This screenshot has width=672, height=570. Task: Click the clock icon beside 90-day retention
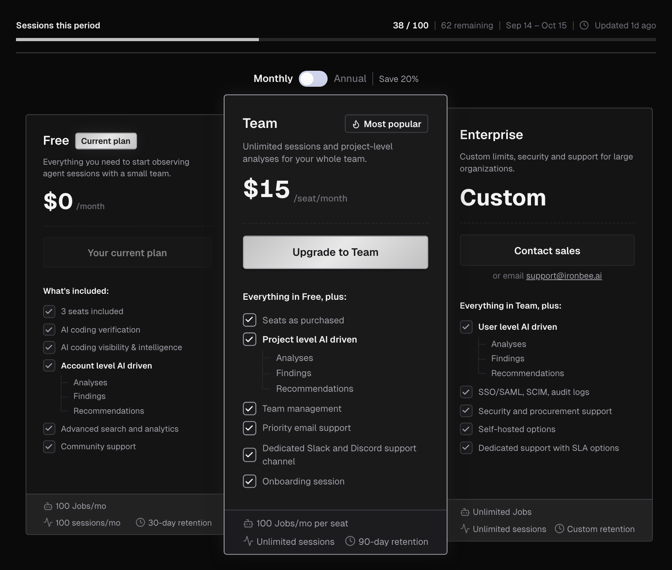point(350,541)
